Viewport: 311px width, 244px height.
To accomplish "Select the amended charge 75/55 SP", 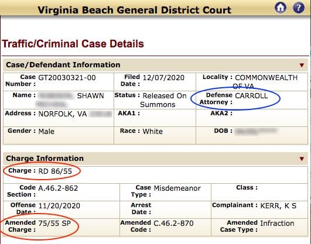I will [54, 224].
